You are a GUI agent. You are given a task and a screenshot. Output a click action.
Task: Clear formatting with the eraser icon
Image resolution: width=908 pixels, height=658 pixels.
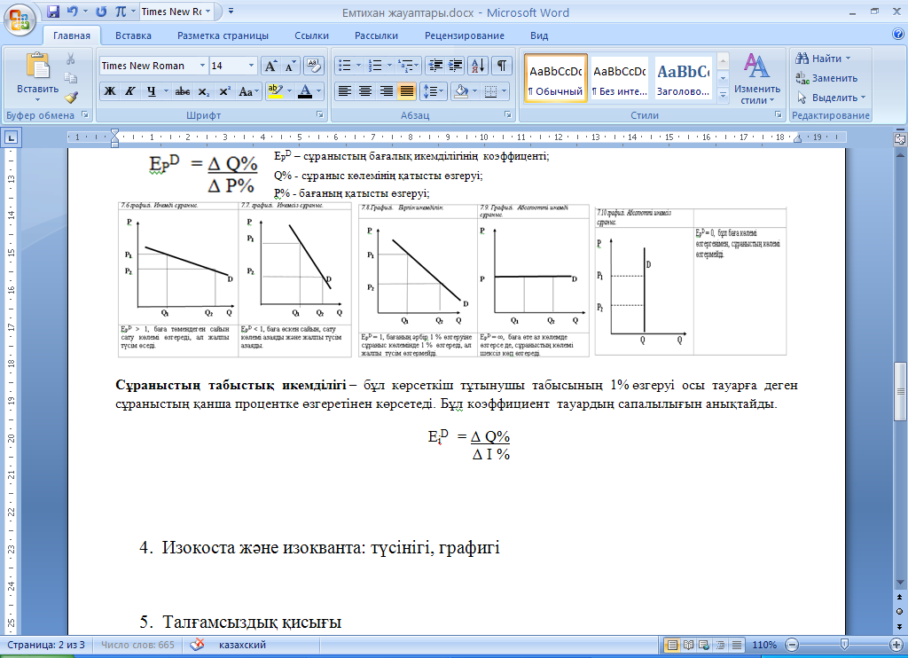tap(313, 66)
